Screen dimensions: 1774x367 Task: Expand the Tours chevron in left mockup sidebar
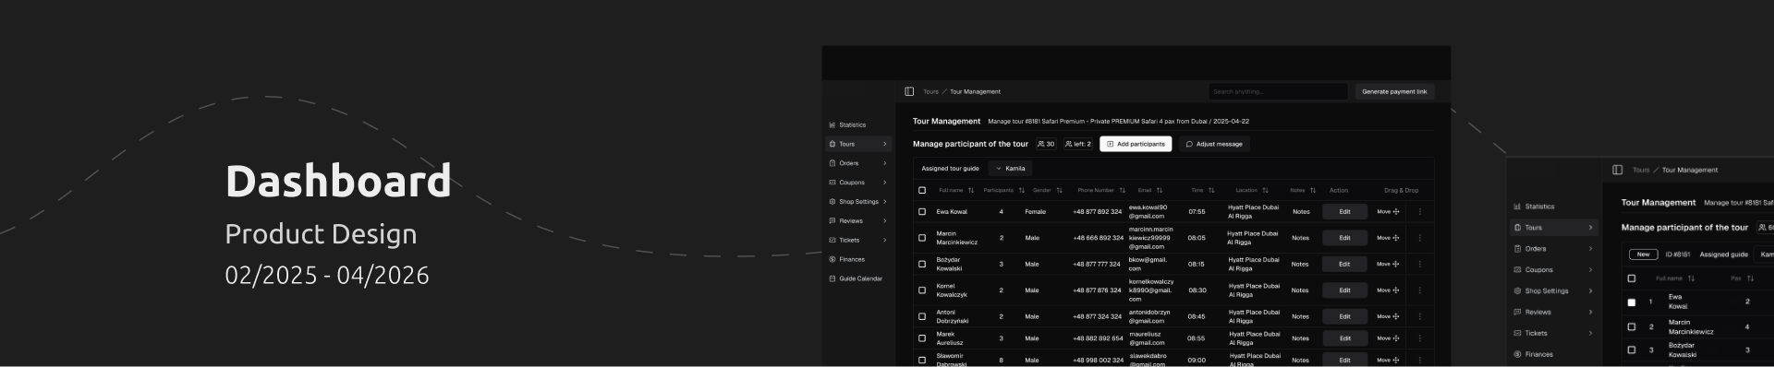point(884,144)
